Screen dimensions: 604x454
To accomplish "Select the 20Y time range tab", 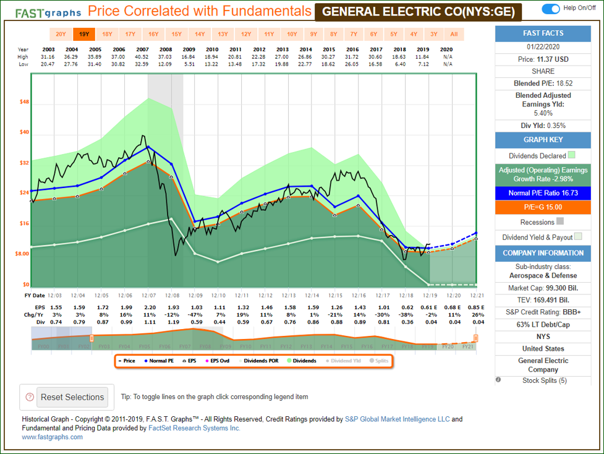I will point(61,35).
